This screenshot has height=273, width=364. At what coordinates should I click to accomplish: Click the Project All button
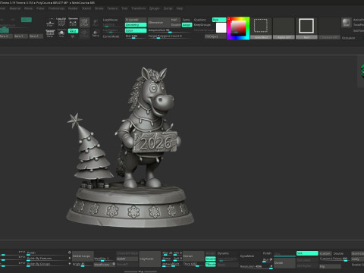[x=136, y=20]
